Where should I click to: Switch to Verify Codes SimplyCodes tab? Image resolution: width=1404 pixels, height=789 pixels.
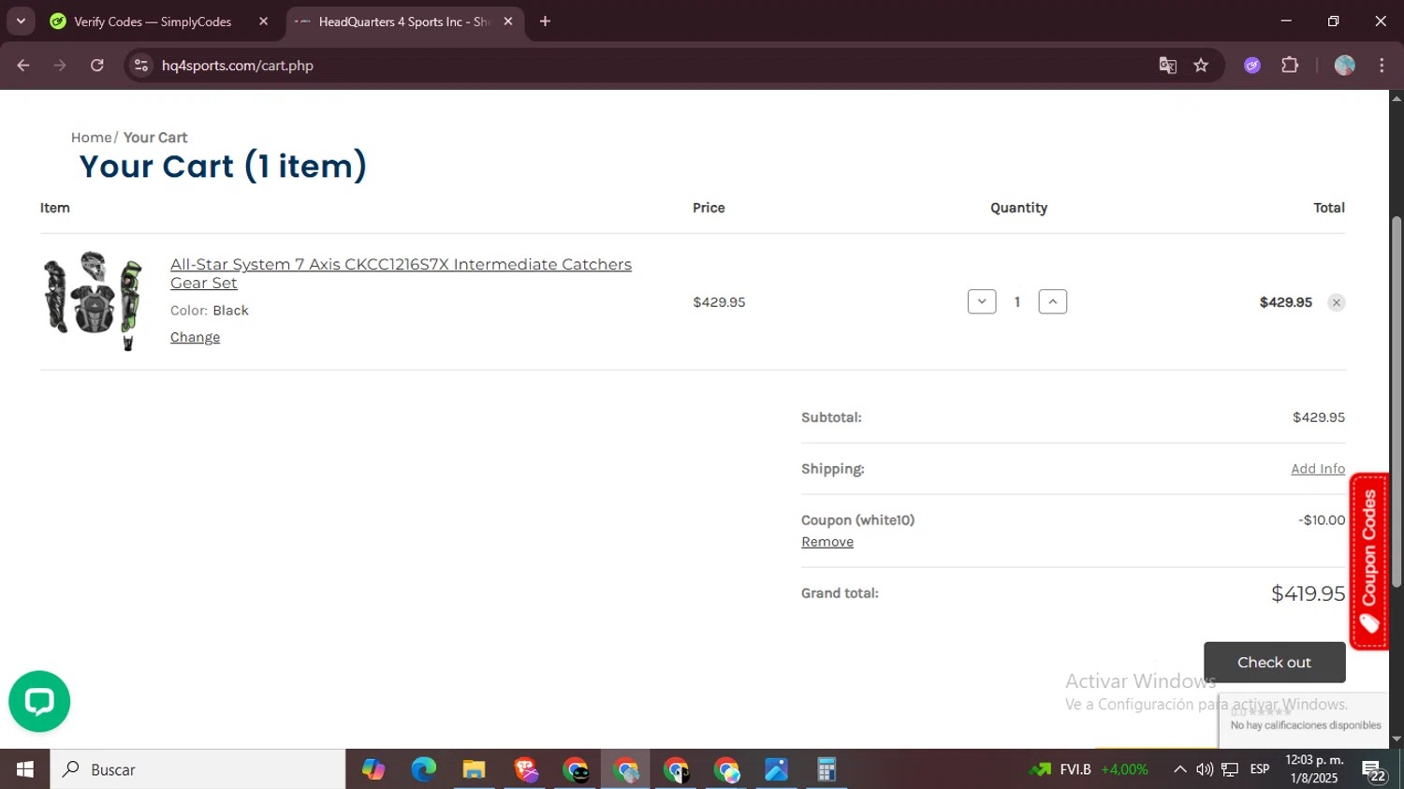point(153,22)
